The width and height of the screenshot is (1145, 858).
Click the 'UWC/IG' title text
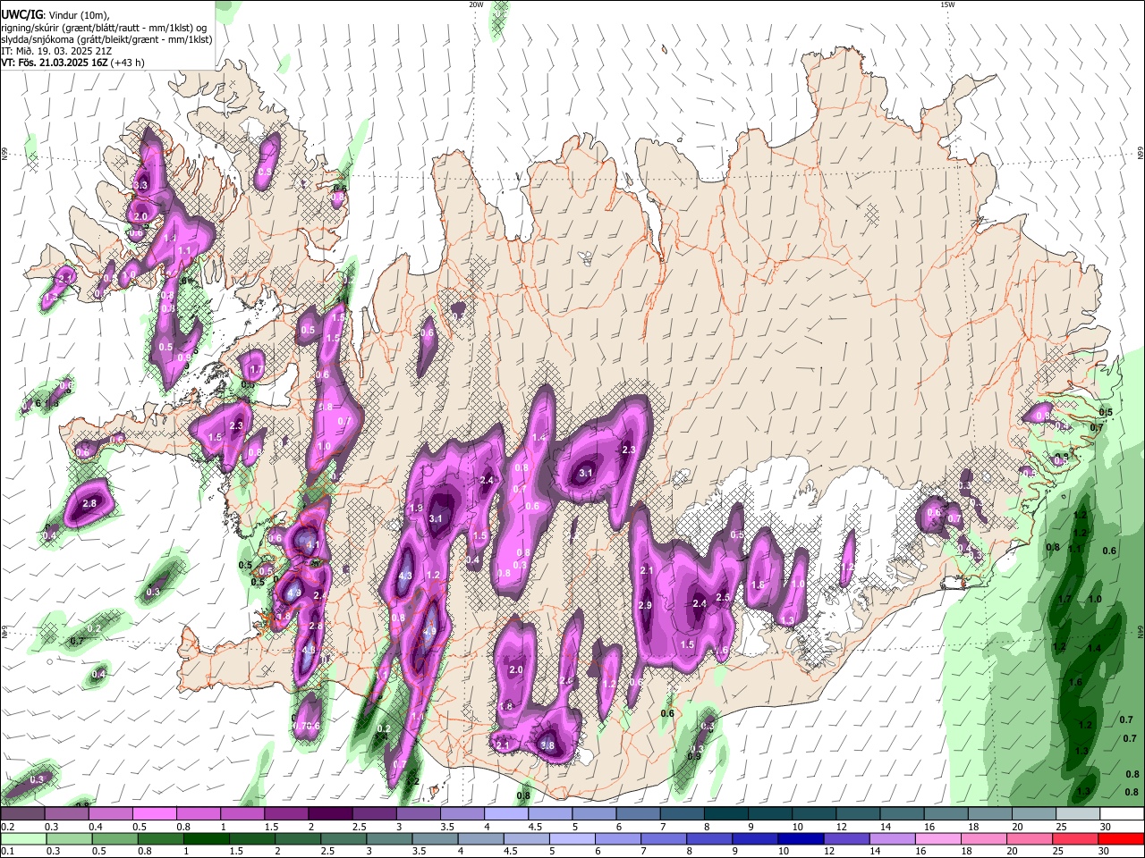[x=21, y=15]
